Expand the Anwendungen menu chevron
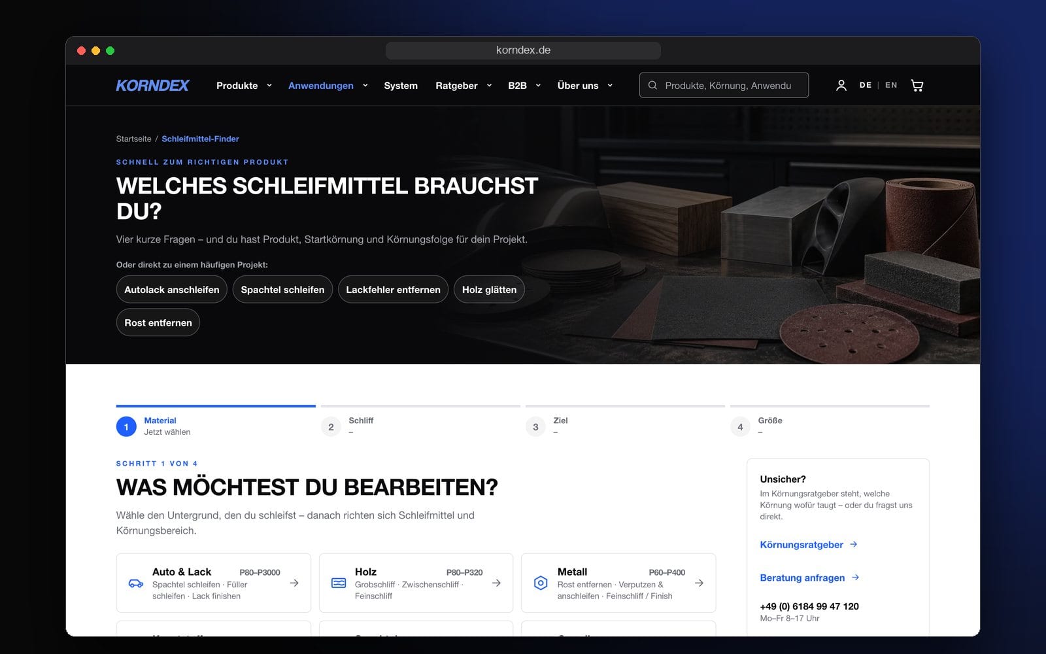This screenshot has width=1046, height=654. [x=365, y=86]
